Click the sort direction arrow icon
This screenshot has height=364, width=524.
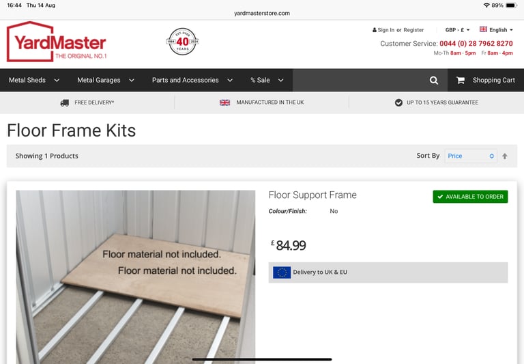point(505,156)
